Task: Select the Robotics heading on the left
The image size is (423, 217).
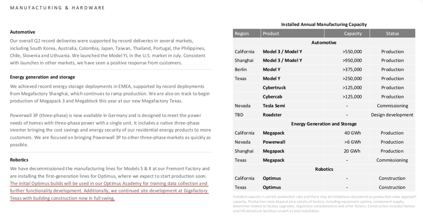Action: [19, 160]
